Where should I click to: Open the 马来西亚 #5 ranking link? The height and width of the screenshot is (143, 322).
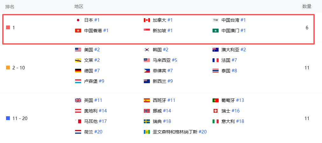174,60
